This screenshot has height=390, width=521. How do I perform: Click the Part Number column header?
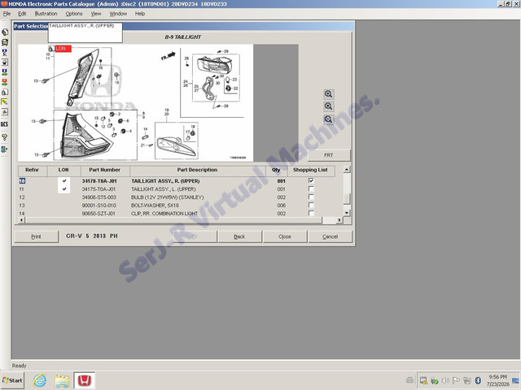[105, 170]
